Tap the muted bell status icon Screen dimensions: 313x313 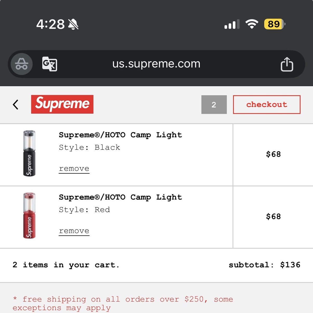(x=73, y=24)
